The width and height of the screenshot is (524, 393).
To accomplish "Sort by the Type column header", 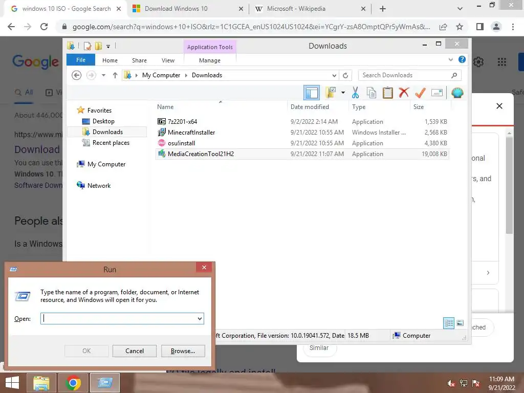I will coord(379,106).
